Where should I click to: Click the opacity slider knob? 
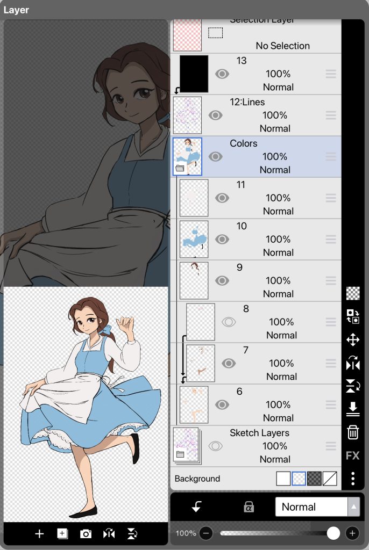tap(333, 533)
